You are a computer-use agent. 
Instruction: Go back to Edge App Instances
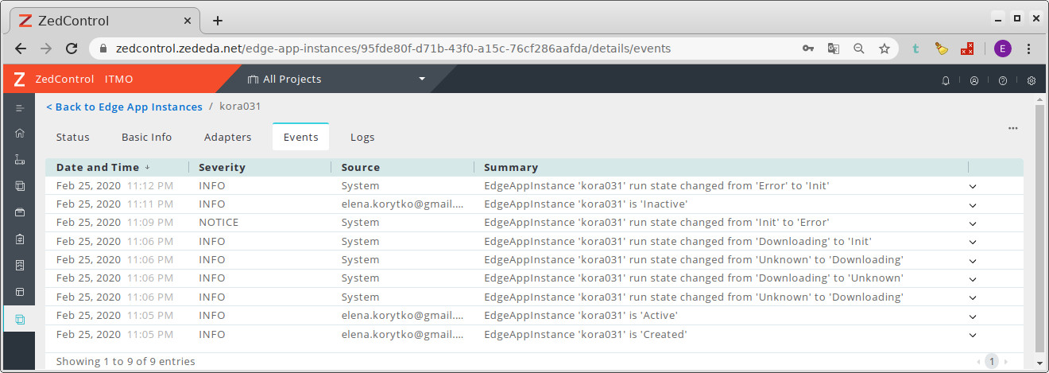point(124,107)
